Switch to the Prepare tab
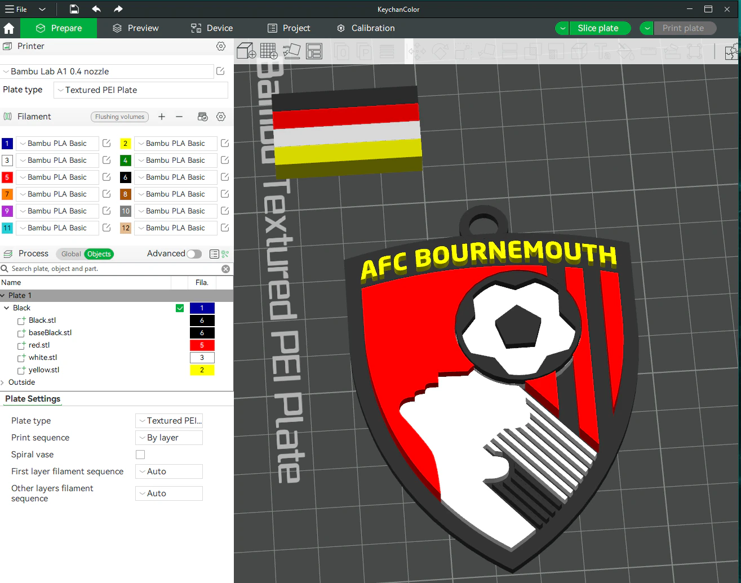The height and width of the screenshot is (583, 741). (59, 28)
